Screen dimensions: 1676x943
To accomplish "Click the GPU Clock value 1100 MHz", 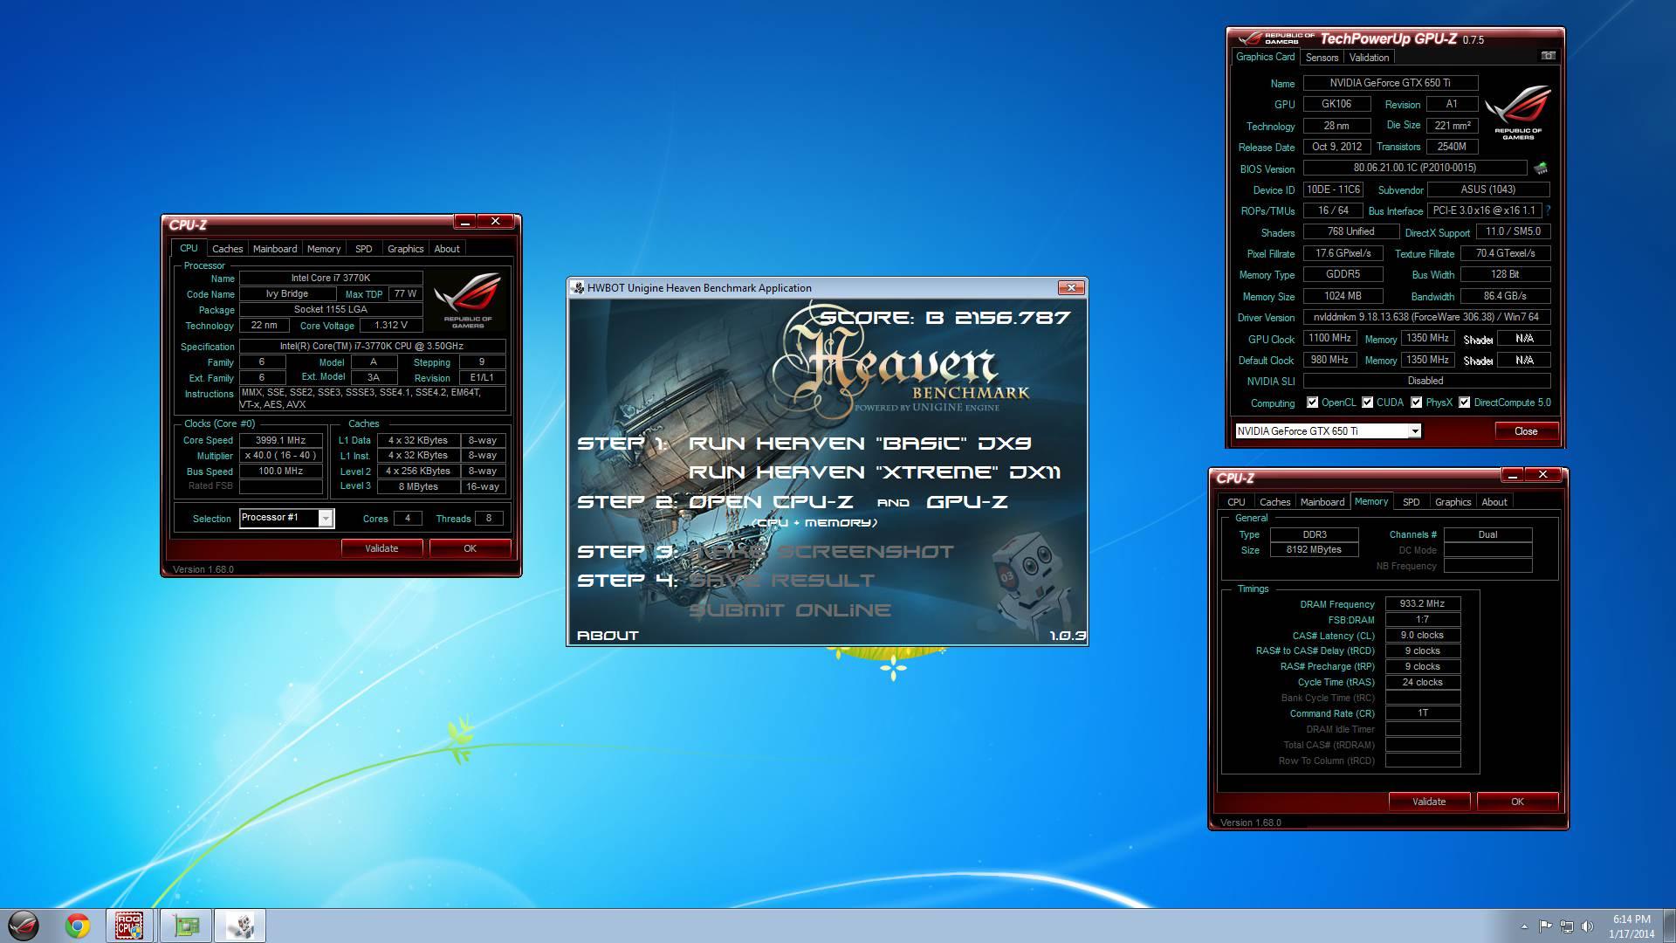I will (1329, 339).
